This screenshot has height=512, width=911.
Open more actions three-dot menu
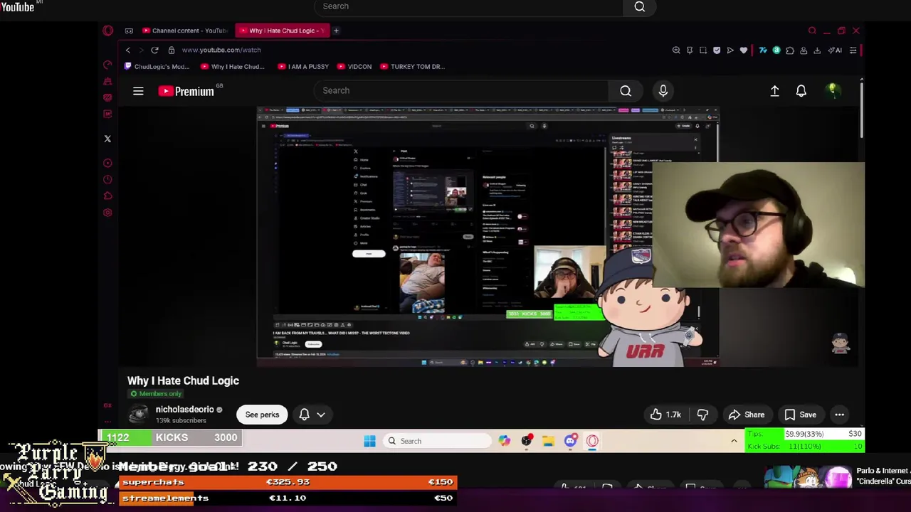coord(840,415)
